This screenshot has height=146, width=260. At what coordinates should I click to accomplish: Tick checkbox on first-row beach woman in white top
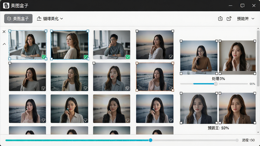coord(171,57)
